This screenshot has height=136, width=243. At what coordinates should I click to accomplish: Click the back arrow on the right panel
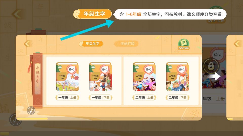237,44
